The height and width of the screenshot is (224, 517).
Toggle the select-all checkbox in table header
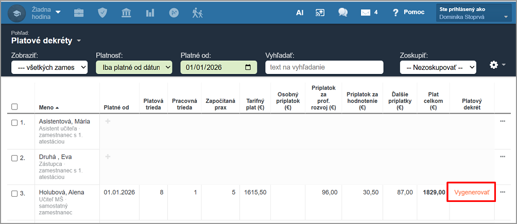[14, 107]
